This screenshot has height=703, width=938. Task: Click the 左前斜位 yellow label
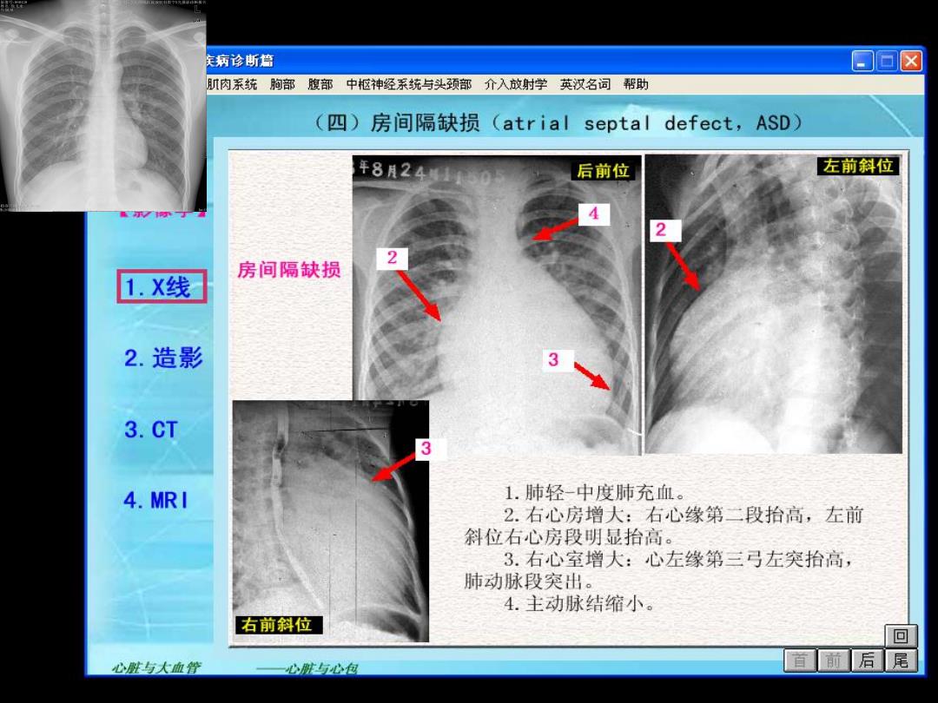(x=858, y=166)
